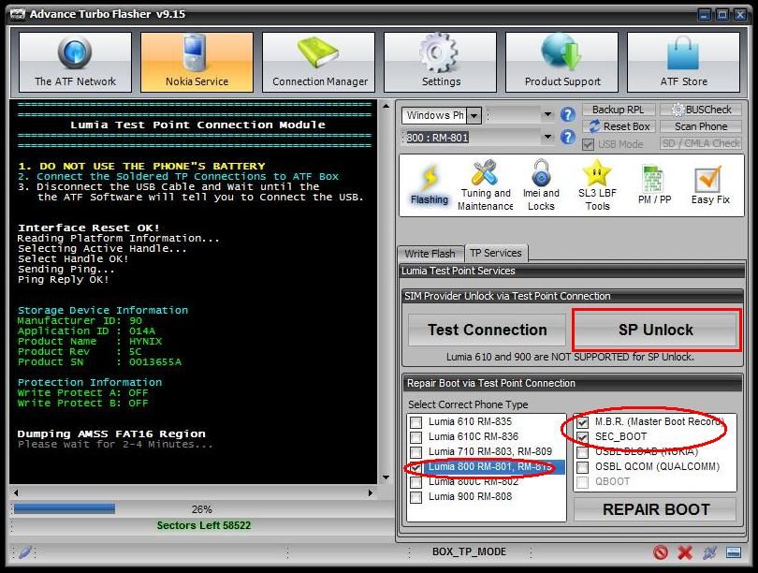Click the Dumping AMSS FAT16 Region line

[x=111, y=433]
